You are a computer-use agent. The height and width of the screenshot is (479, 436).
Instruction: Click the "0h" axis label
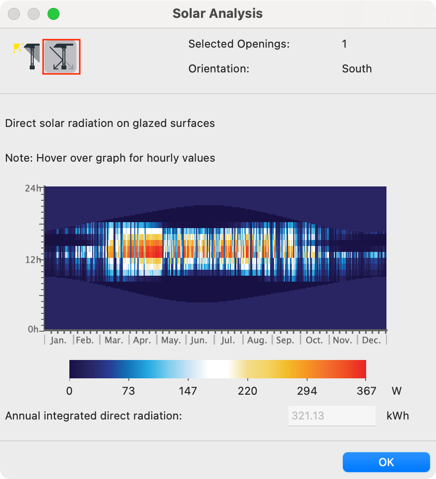click(x=33, y=329)
